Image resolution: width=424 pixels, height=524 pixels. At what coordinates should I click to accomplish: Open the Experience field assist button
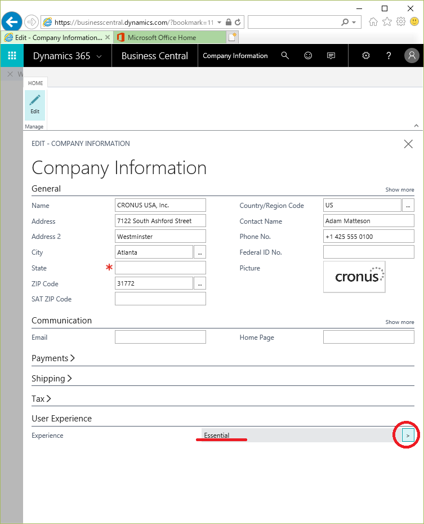point(408,435)
